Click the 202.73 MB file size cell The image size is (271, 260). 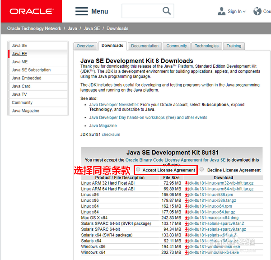(171, 252)
